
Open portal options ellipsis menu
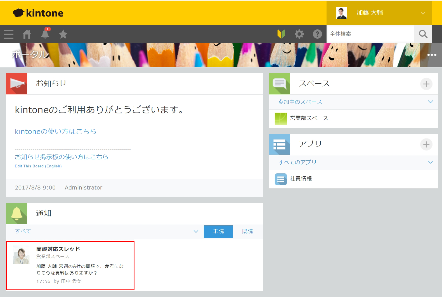tap(432, 55)
